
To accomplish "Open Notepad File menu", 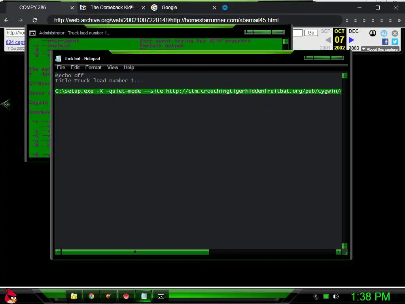I will tap(61, 67).
